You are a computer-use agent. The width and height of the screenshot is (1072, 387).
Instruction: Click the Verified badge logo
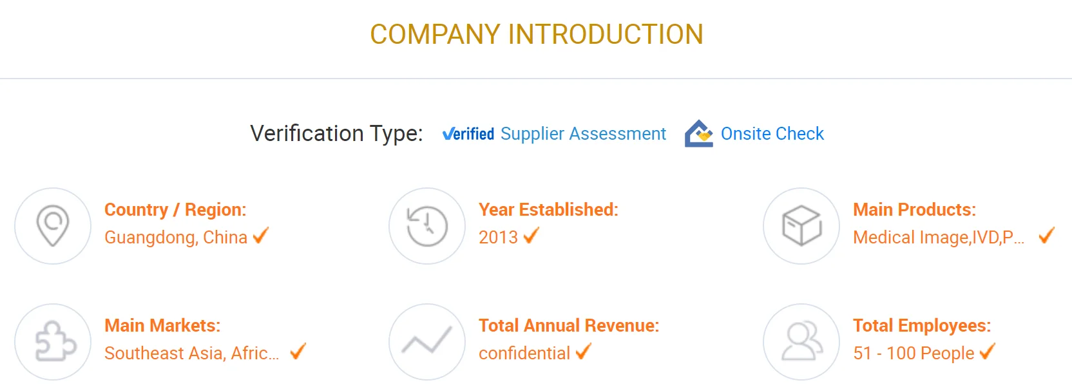pyautogui.click(x=468, y=134)
